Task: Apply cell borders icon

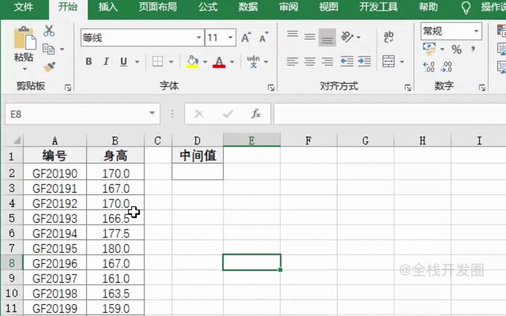Action: [x=157, y=62]
